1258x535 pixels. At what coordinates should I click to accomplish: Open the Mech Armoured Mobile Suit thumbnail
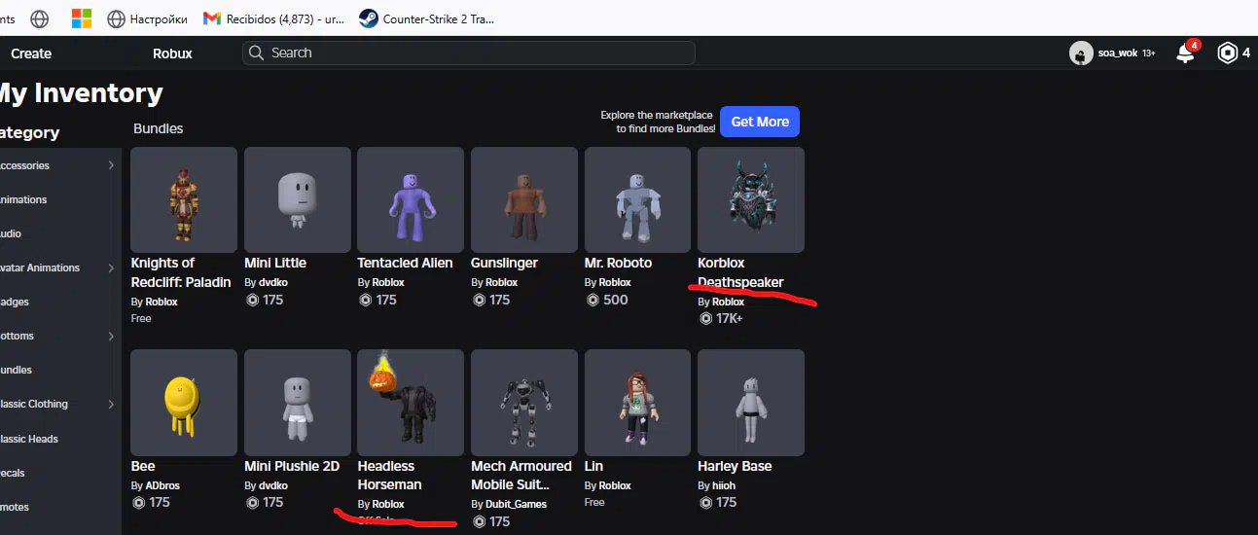[x=524, y=403]
